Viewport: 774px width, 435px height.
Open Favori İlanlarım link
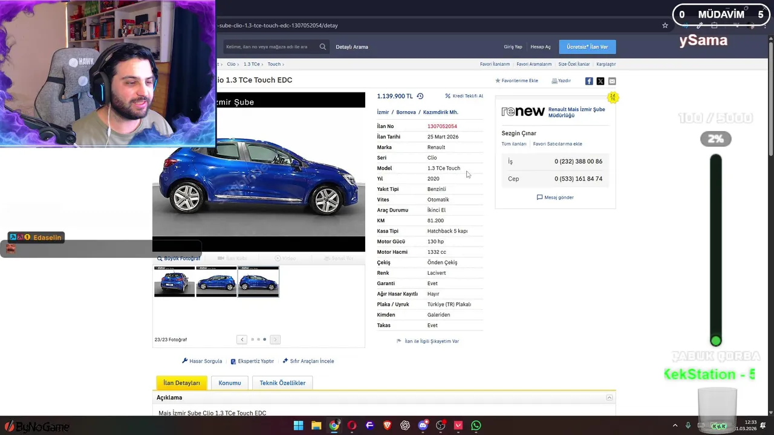[495, 64]
